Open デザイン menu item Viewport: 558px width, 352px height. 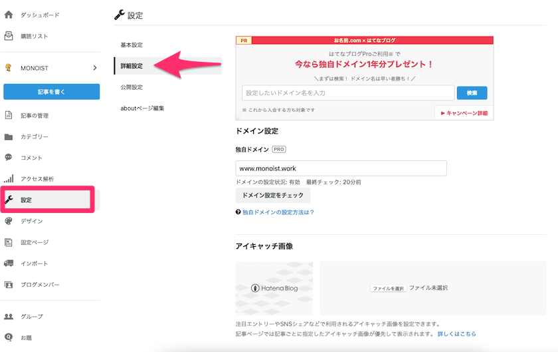click(31, 221)
